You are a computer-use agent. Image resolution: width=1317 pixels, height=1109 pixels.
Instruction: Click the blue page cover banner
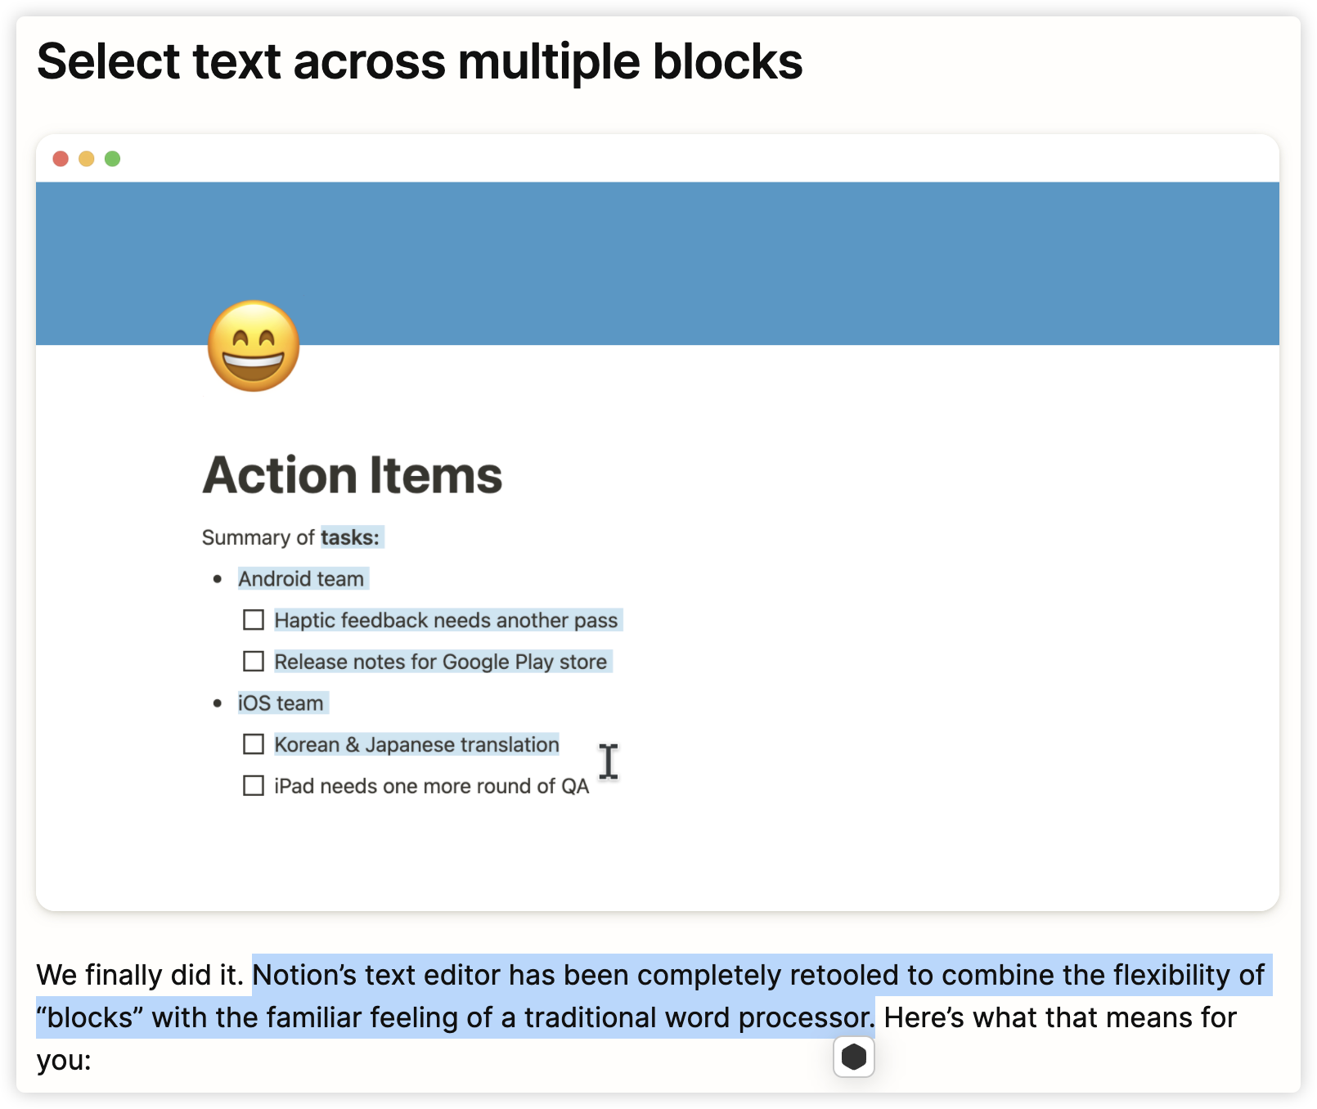[658, 263]
